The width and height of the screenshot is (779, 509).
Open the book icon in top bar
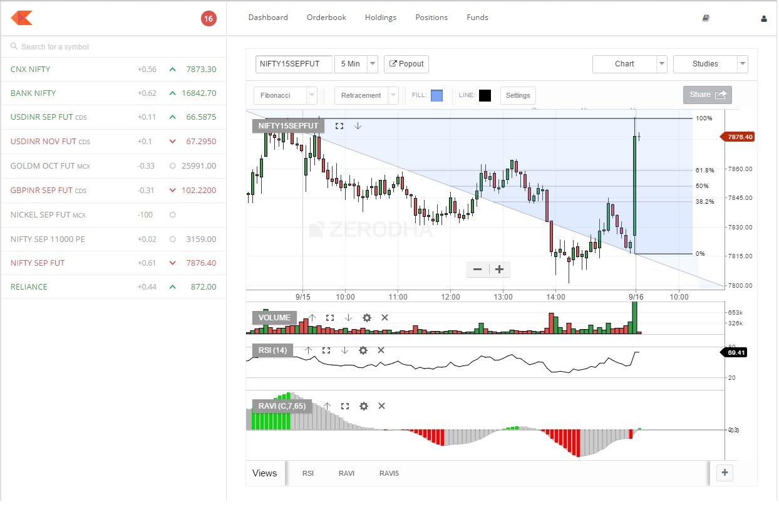[x=706, y=18]
